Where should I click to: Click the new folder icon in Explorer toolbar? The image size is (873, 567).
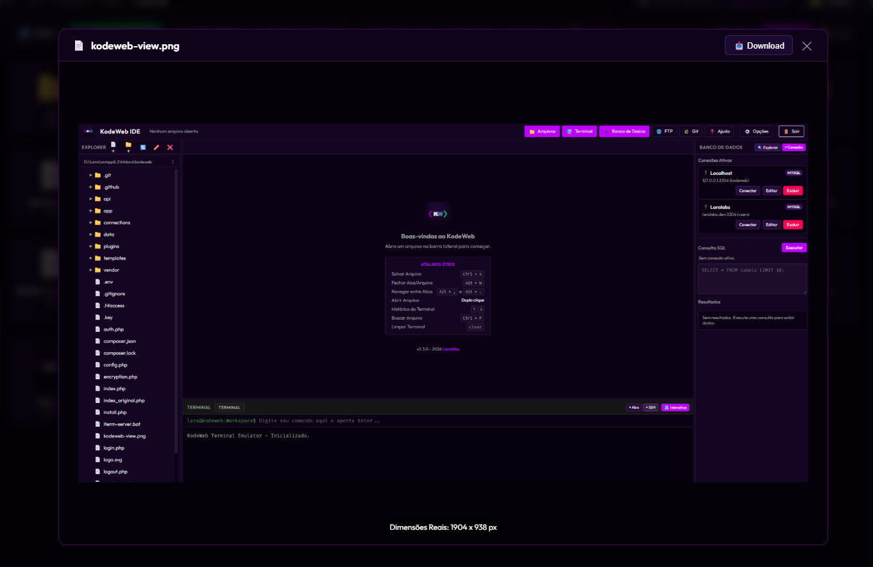tap(128, 147)
